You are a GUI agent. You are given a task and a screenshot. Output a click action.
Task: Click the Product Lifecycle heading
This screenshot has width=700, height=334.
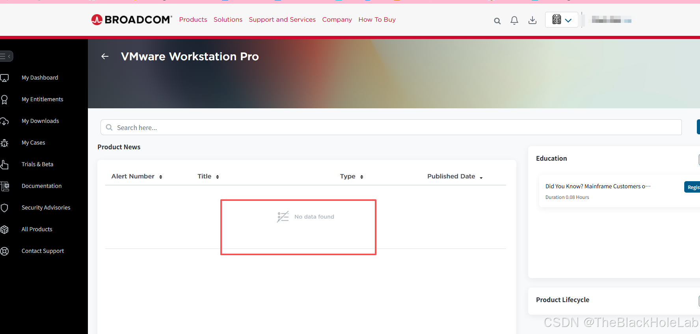[x=562, y=300]
